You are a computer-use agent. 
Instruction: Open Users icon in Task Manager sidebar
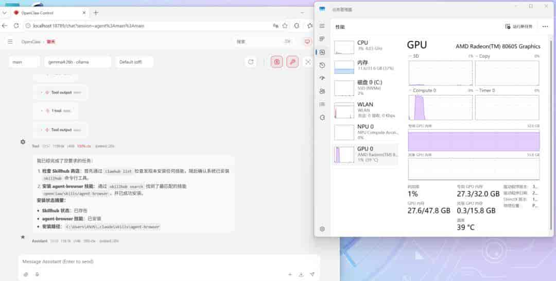pyautogui.click(x=322, y=91)
